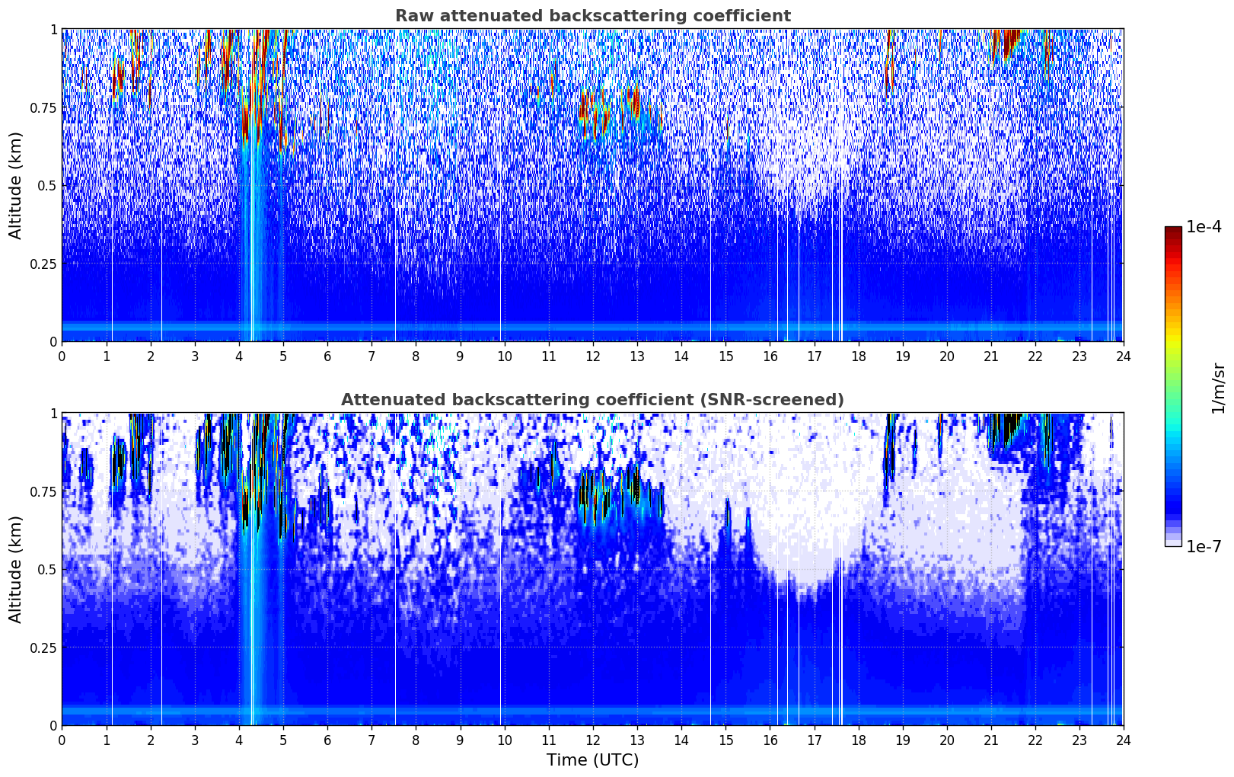Click the "Time (UTC)" axis label
This screenshot has height=777, width=1234.
592,759
